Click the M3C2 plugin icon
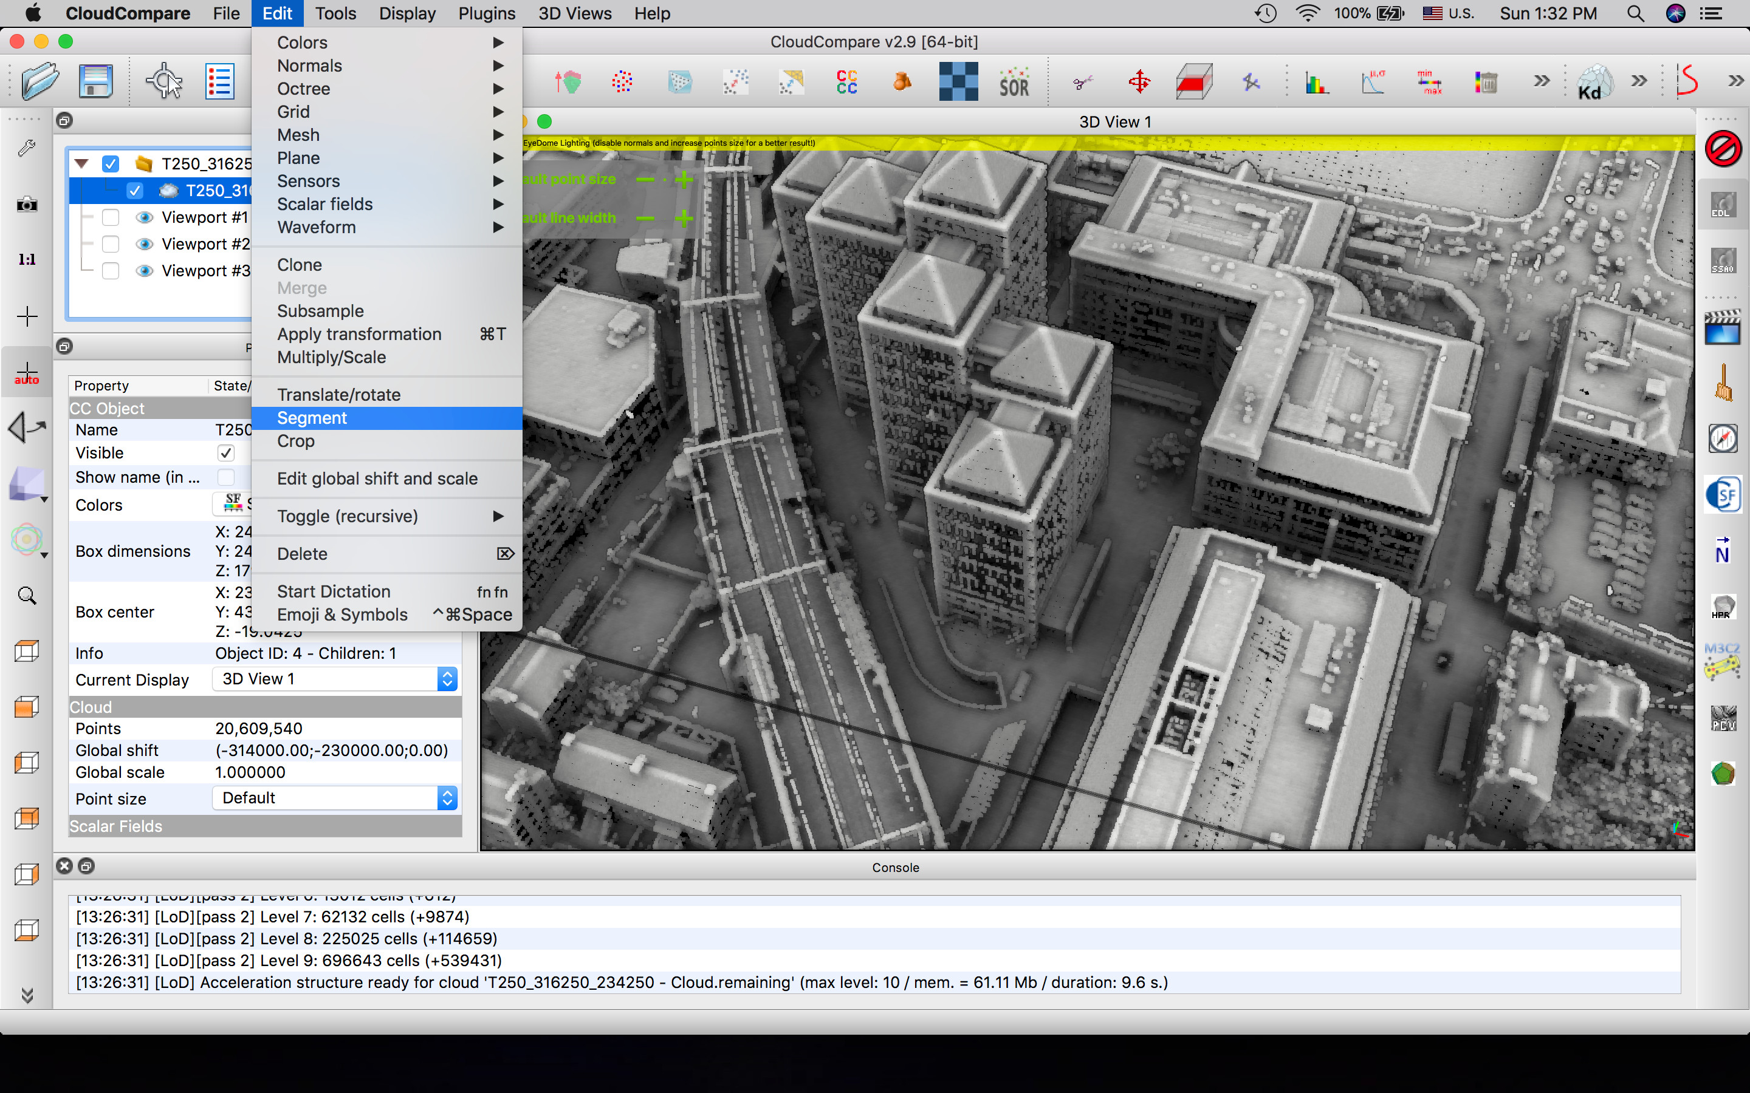Screen dimensions: 1750x1093 point(1723,660)
